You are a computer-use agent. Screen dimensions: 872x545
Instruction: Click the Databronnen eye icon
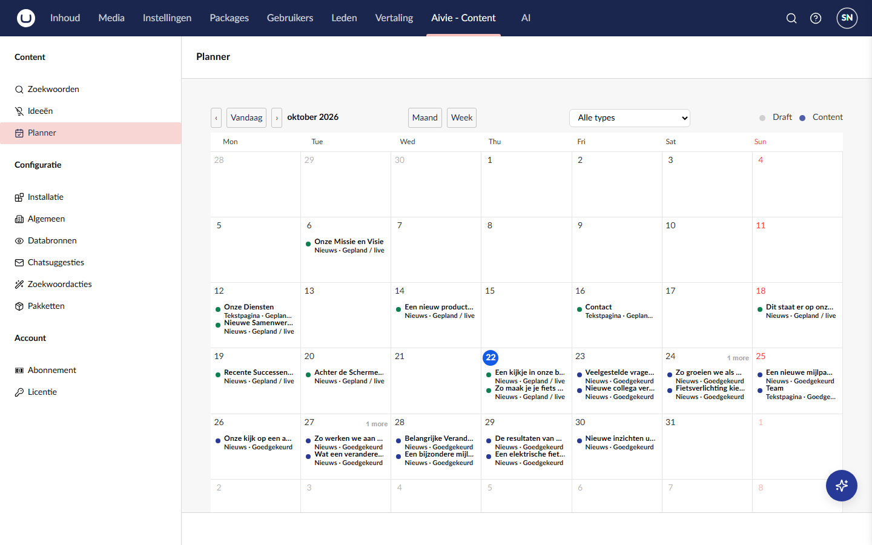(x=19, y=241)
